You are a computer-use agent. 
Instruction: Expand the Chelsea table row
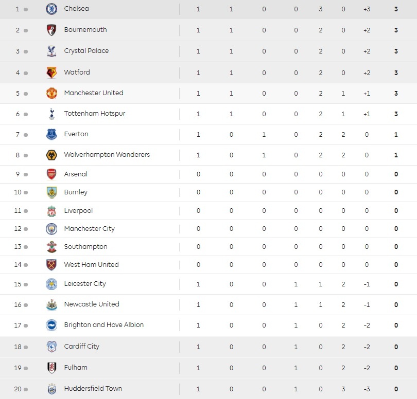[x=232, y=9]
